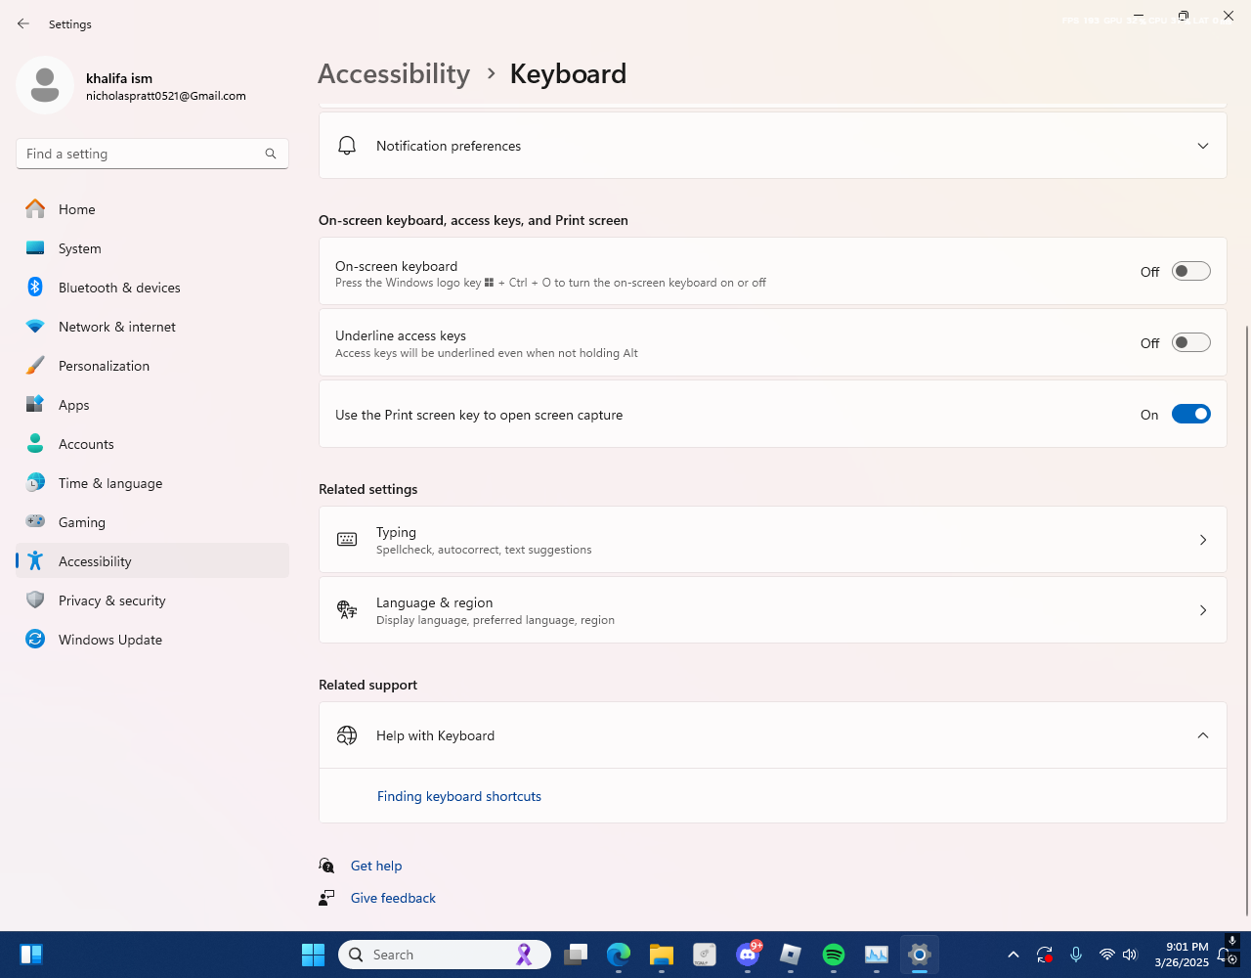Open Language & region via its chevron
Viewport: 1251px width, 978px height.
click(x=1203, y=610)
